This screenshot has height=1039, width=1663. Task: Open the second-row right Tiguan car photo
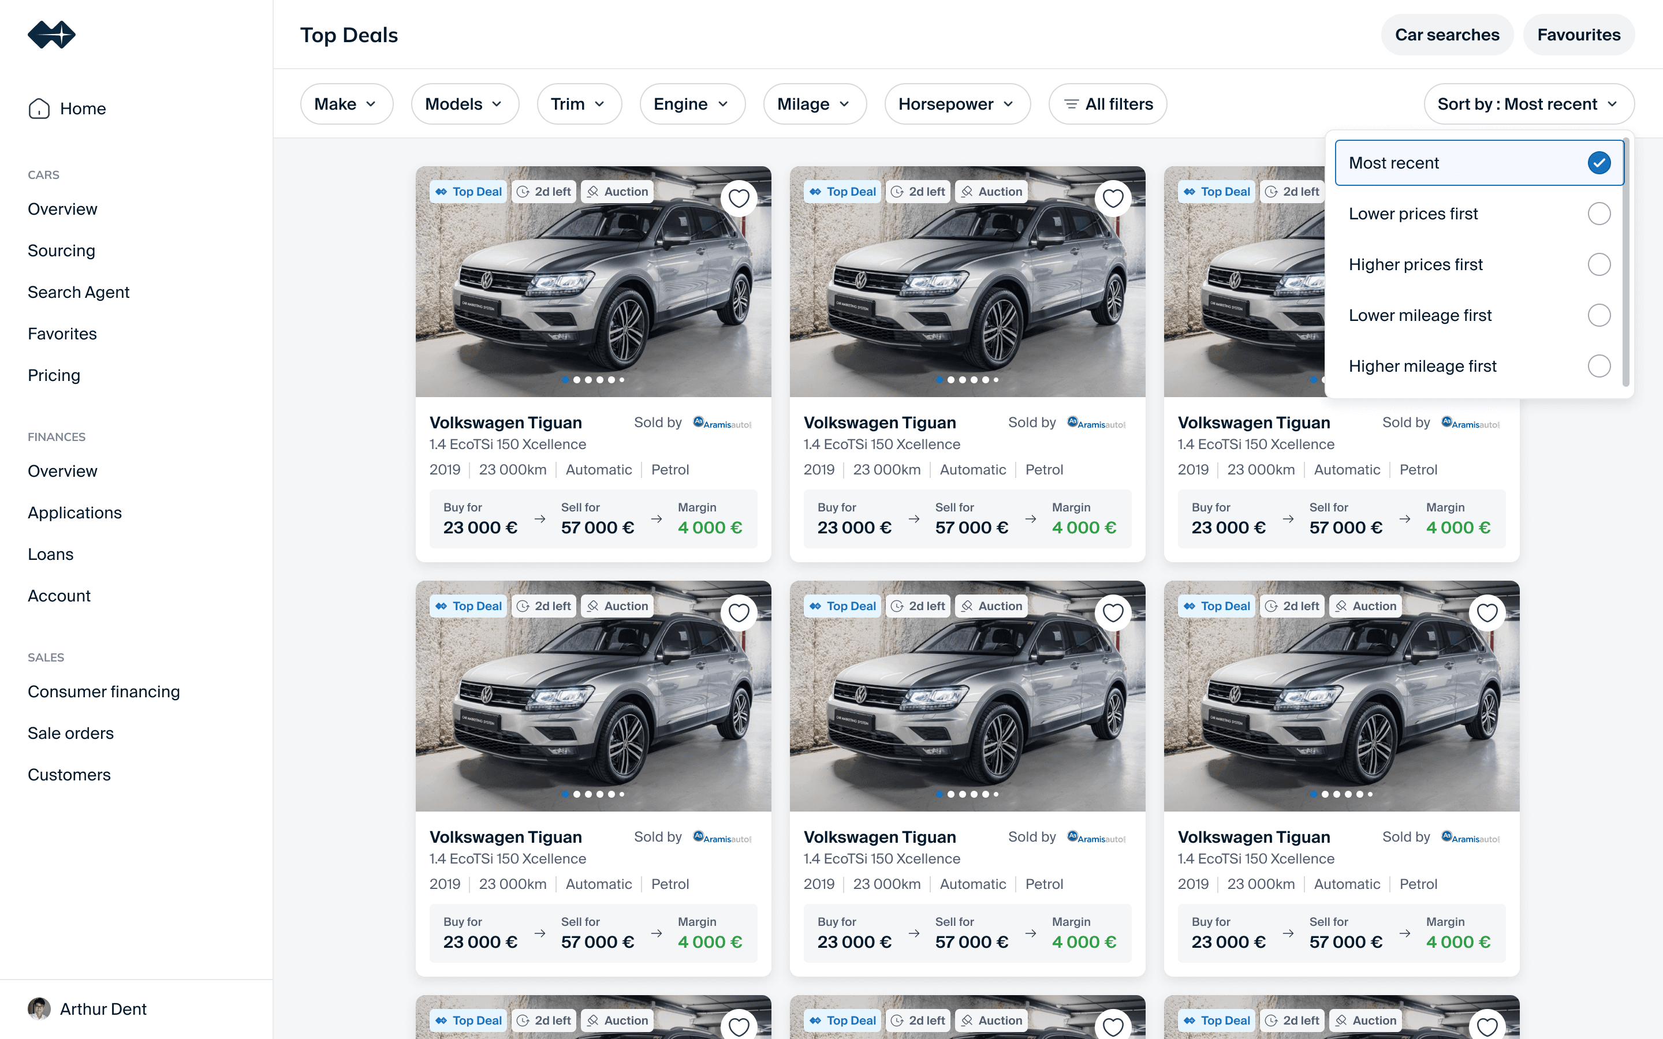[x=1341, y=696]
